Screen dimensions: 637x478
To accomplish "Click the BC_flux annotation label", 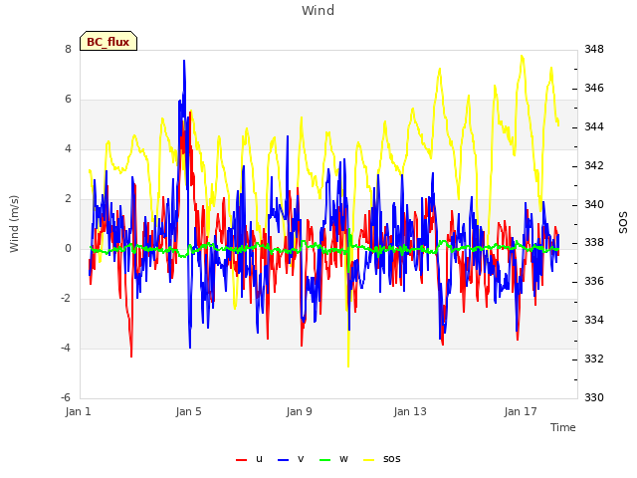I will [108, 41].
